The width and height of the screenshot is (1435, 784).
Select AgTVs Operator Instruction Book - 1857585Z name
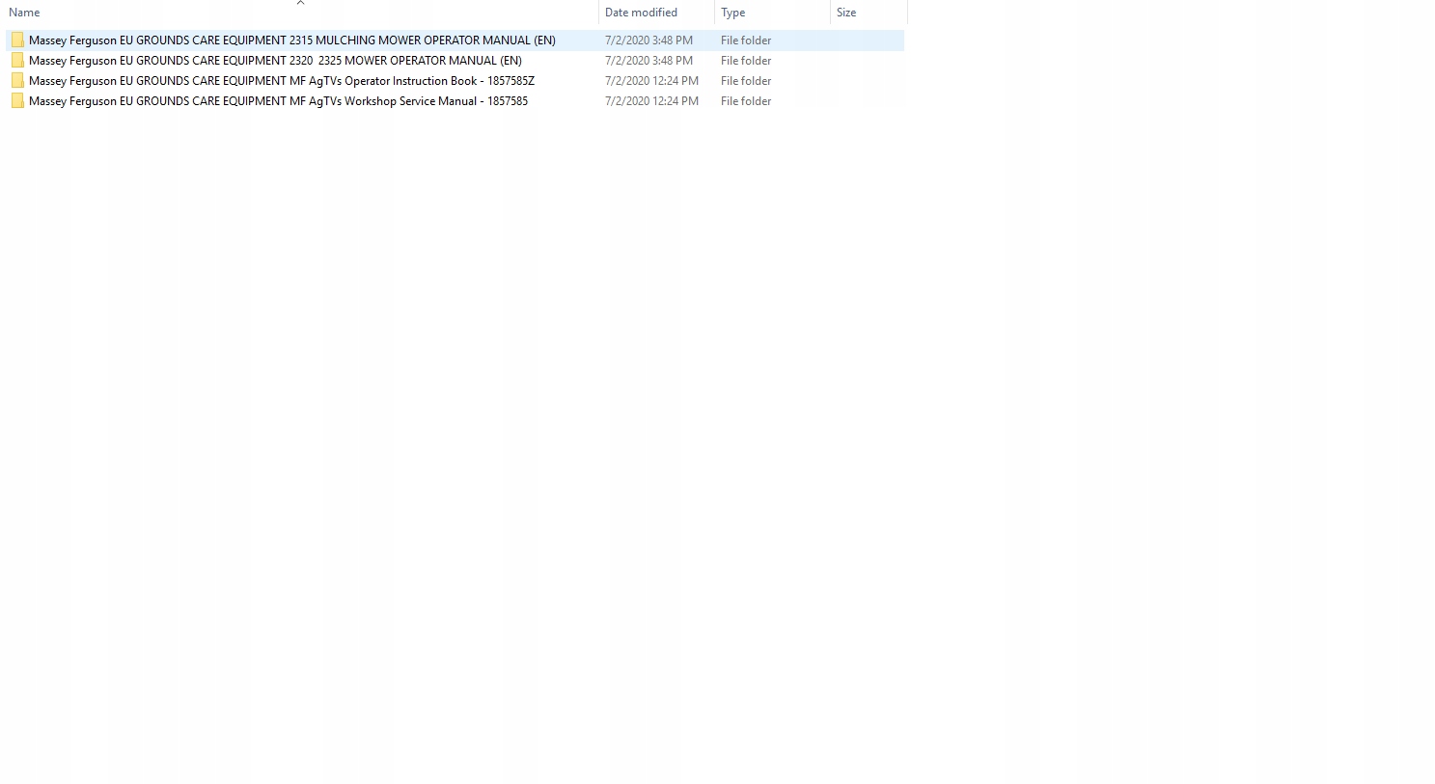click(x=282, y=81)
